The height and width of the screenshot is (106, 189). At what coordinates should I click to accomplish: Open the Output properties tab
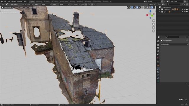tap(158, 48)
